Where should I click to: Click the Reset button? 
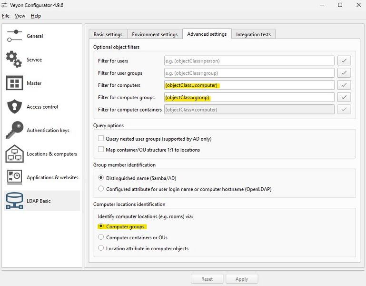click(x=207, y=279)
